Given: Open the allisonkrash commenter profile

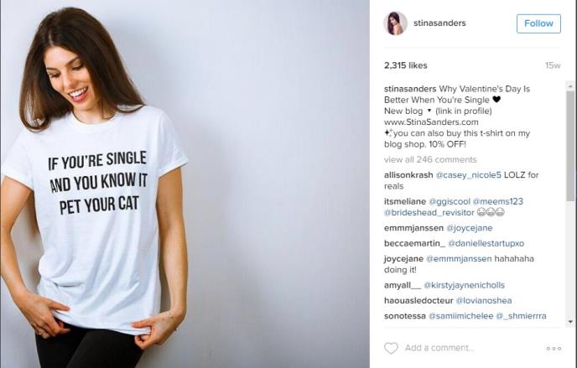Looking at the screenshot, I should (x=408, y=175).
